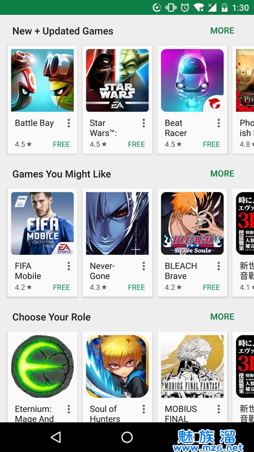View MORE New + Updated Games
Image resolution: width=254 pixels, height=452 pixels.
coord(222,31)
